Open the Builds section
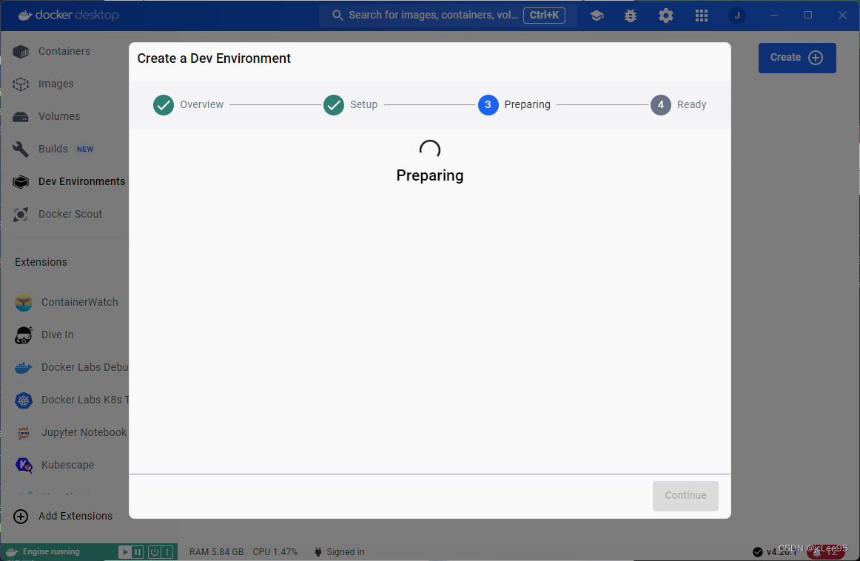The image size is (860, 561). point(64,150)
